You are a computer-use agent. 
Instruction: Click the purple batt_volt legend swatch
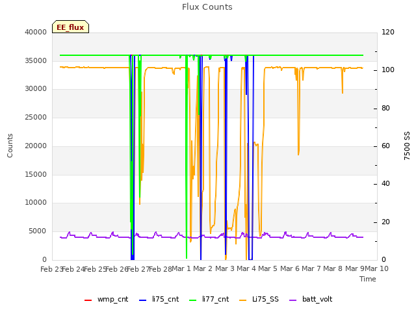(x=292, y=300)
